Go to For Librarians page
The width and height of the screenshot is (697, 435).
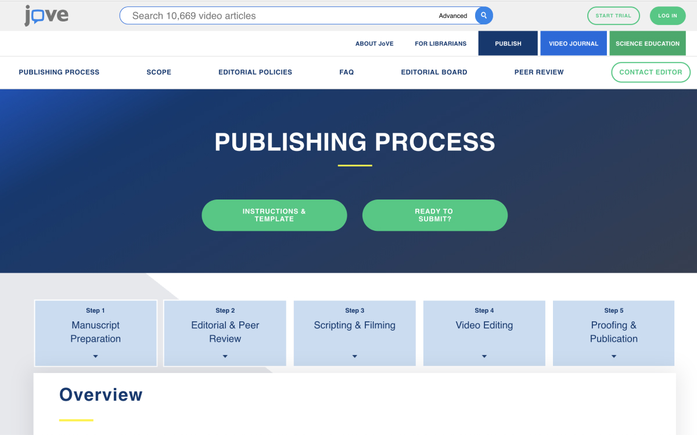tap(440, 43)
